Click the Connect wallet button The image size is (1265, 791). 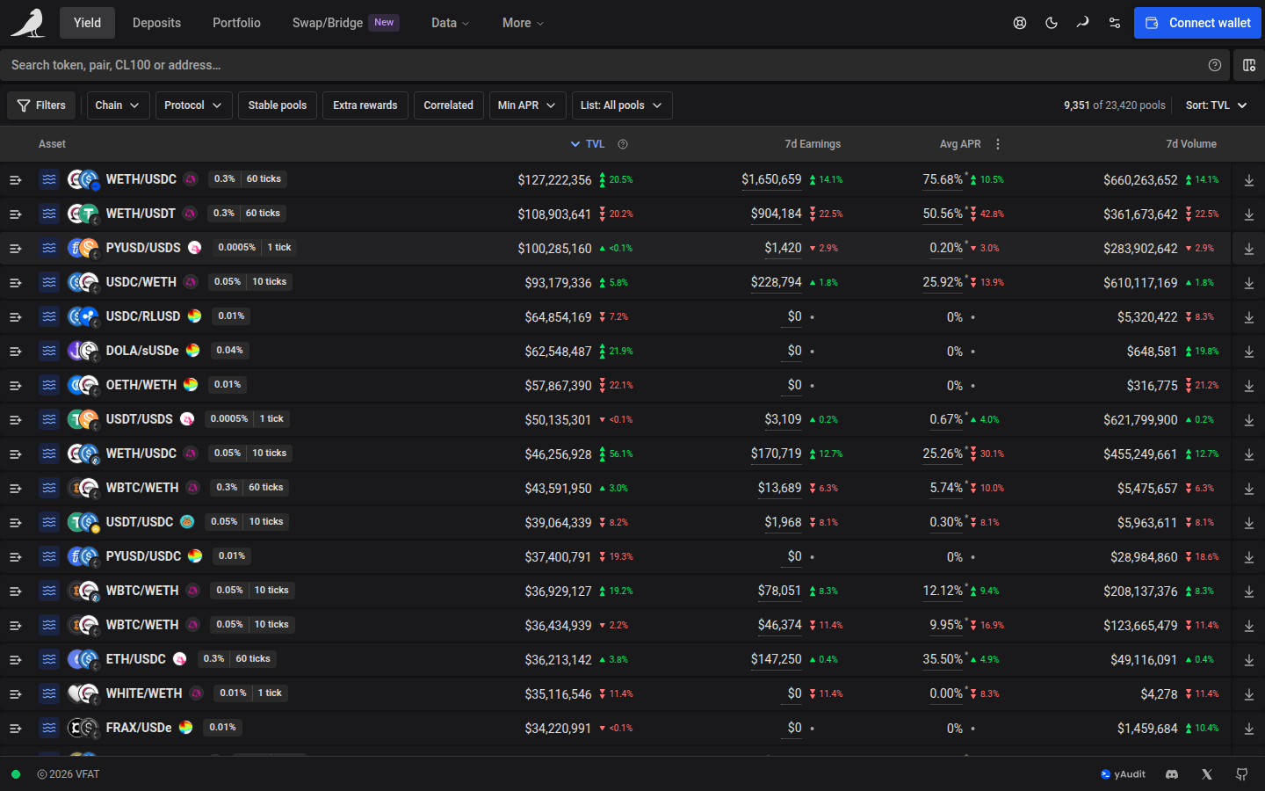click(1197, 23)
